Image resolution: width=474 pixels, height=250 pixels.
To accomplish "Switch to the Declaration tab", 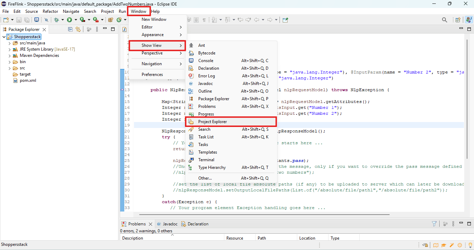I will (x=195, y=224).
